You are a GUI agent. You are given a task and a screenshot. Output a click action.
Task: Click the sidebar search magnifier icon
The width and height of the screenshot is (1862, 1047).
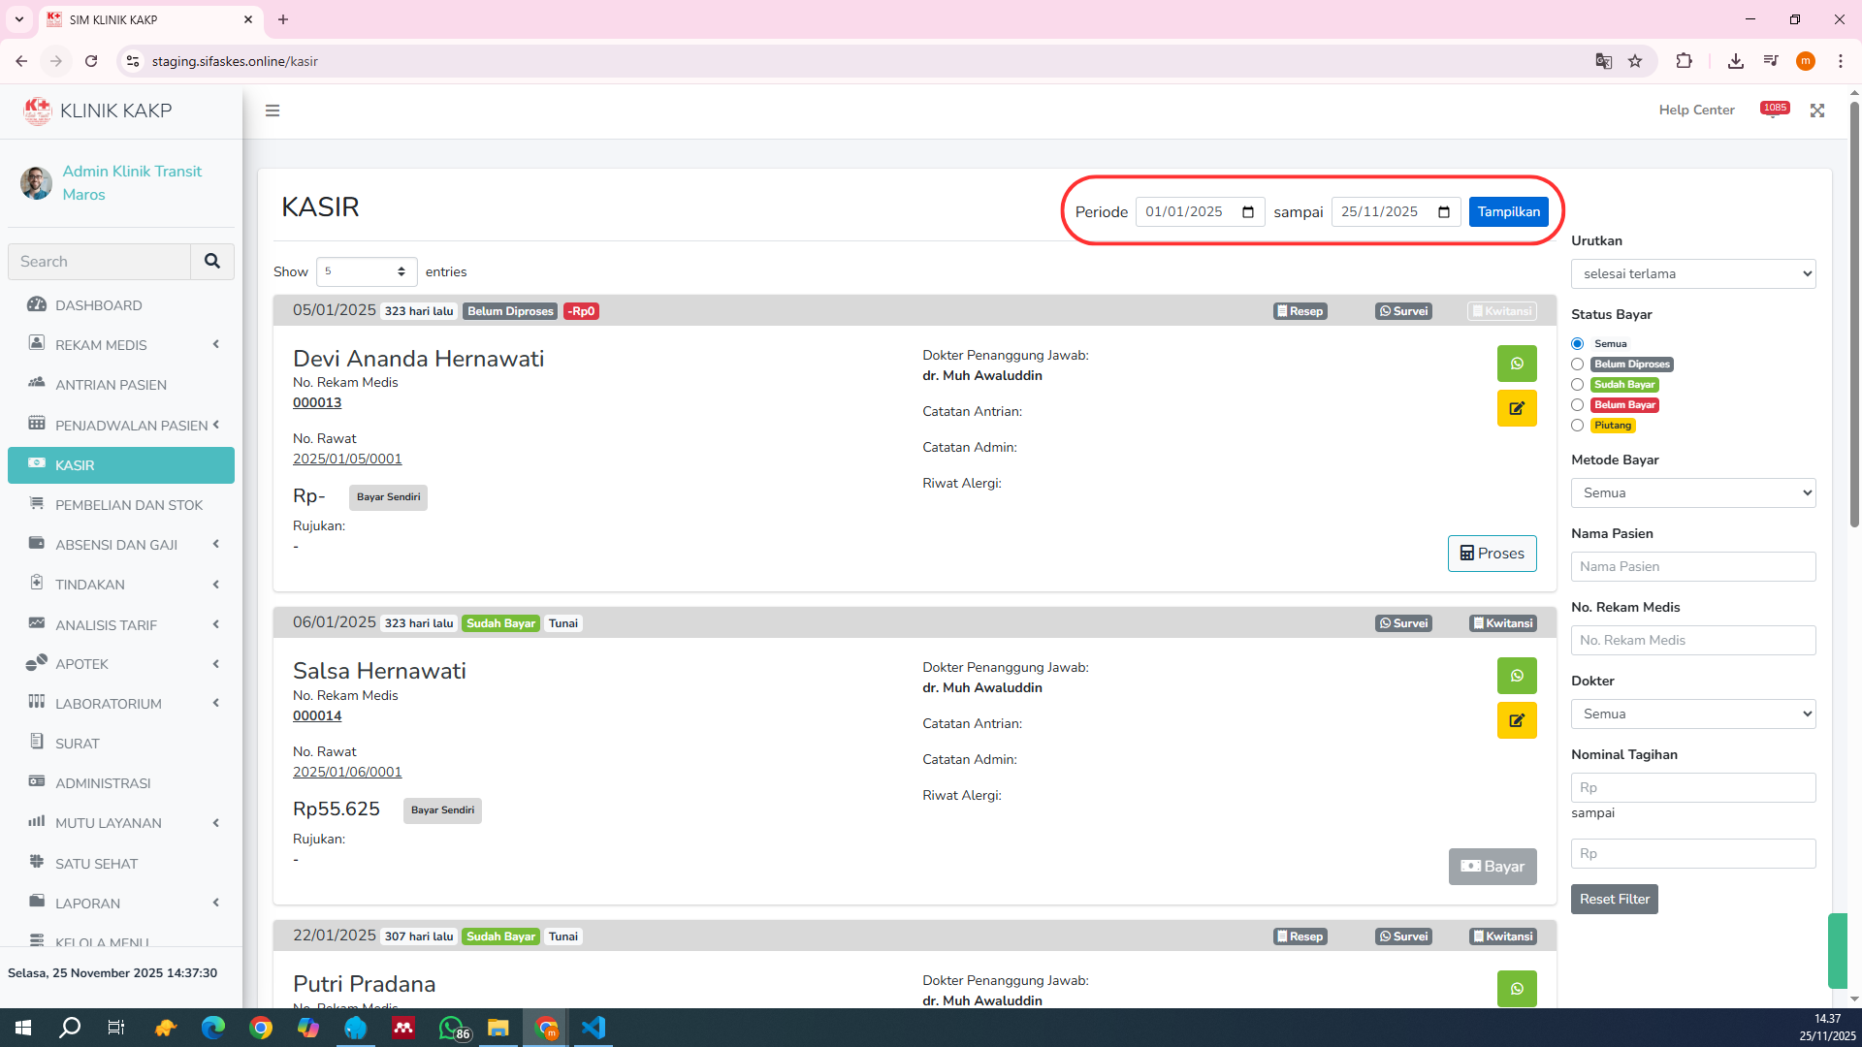[211, 262]
